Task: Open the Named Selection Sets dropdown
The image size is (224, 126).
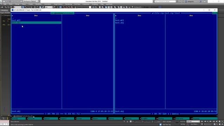Action: tap(84, 7)
